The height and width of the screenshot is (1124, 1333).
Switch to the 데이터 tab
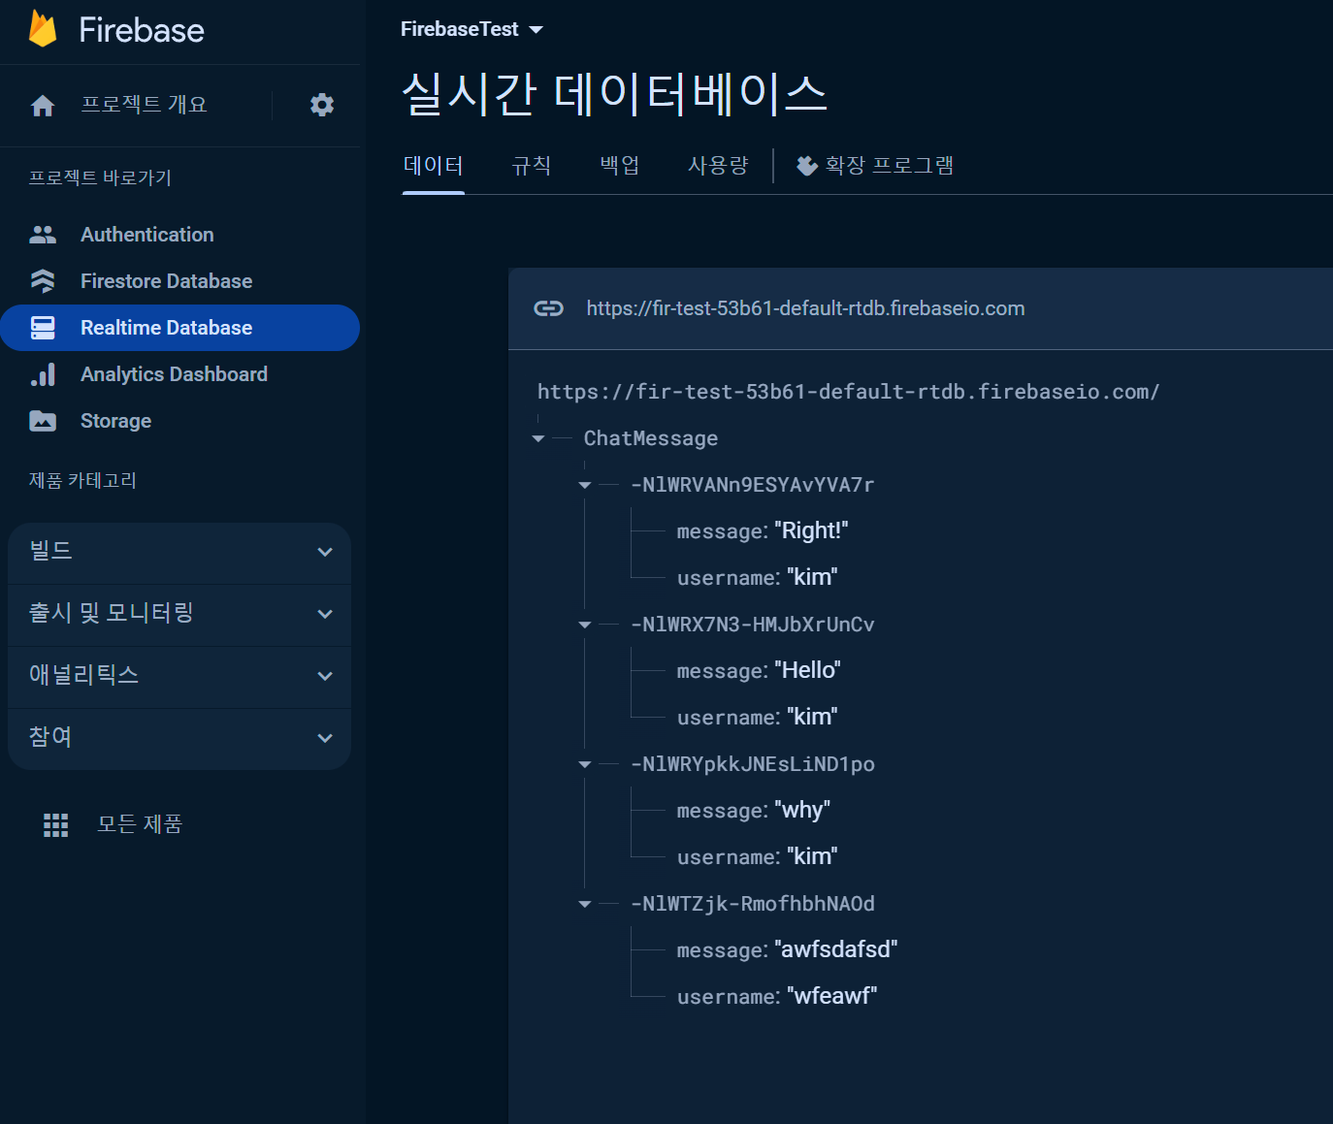(434, 166)
